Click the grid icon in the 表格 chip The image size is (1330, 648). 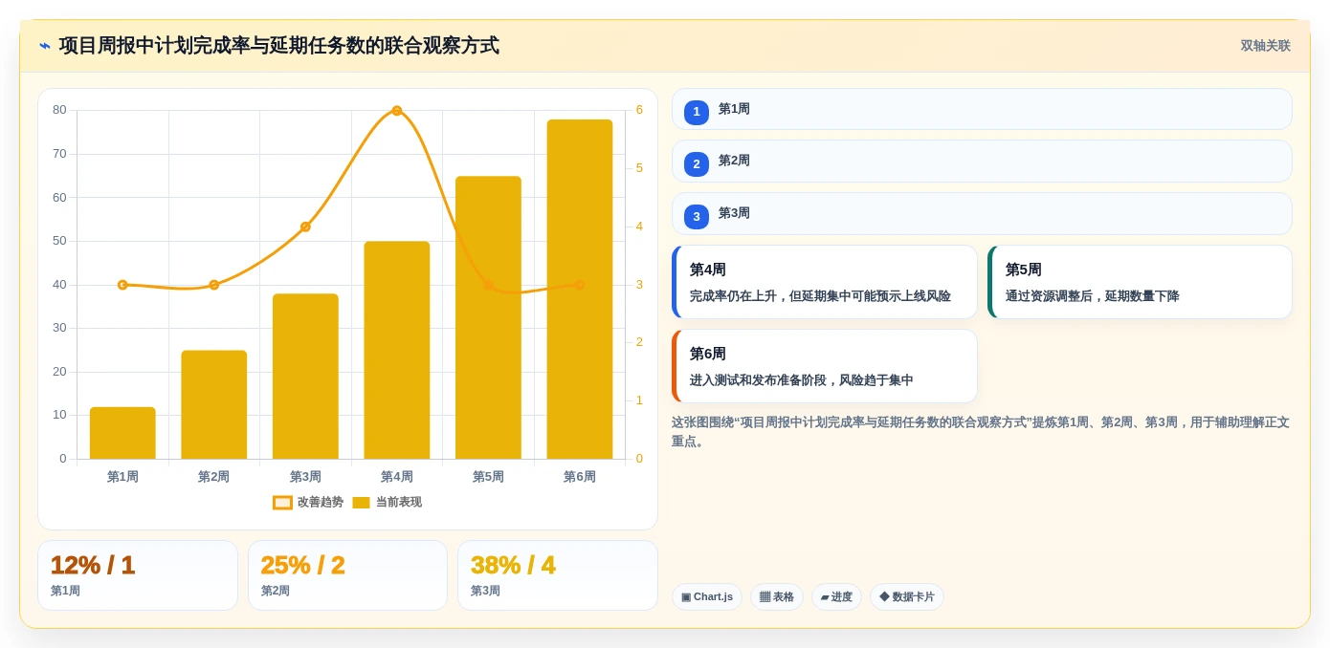point(765,597)
